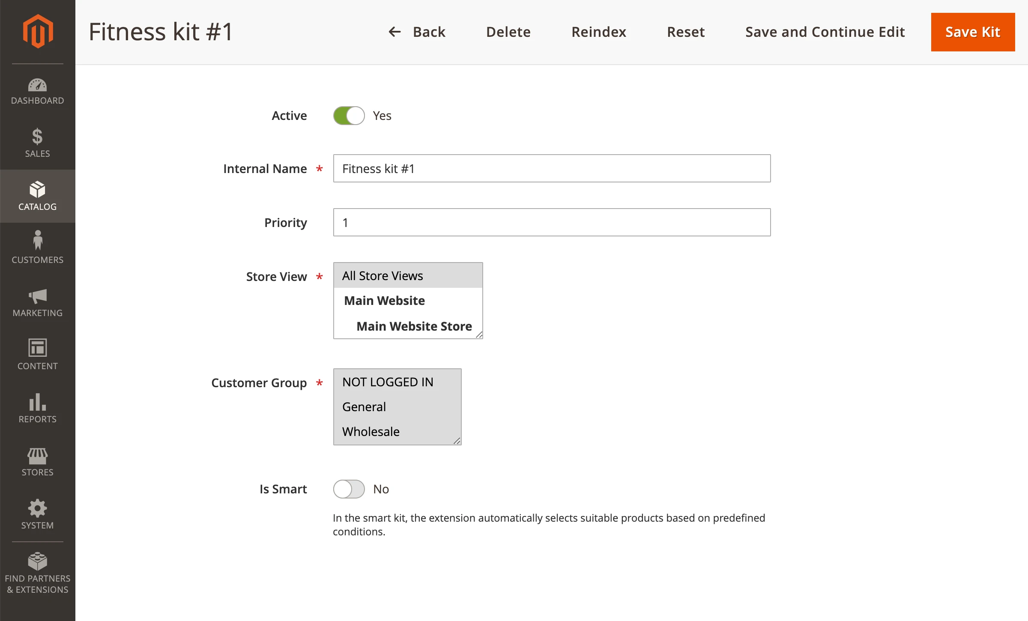Select Main Website Store in list
Image resolution: width=1028 pixels, height=621 pixels.
coord(414,326)
